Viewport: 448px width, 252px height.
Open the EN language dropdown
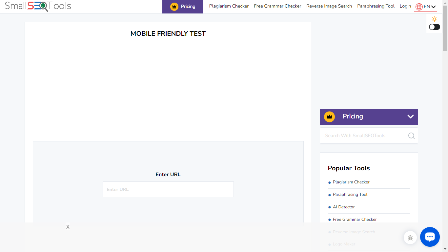[426, 7]
